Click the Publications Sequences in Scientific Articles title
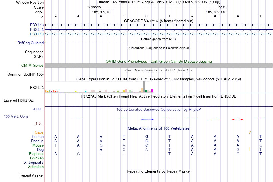This screenshot has width=273, height=182. coord(159,48)
